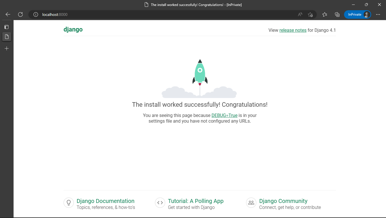Add this page to favorites star icon
This screenshot has height=218, width=386.
tap(310, 14)
